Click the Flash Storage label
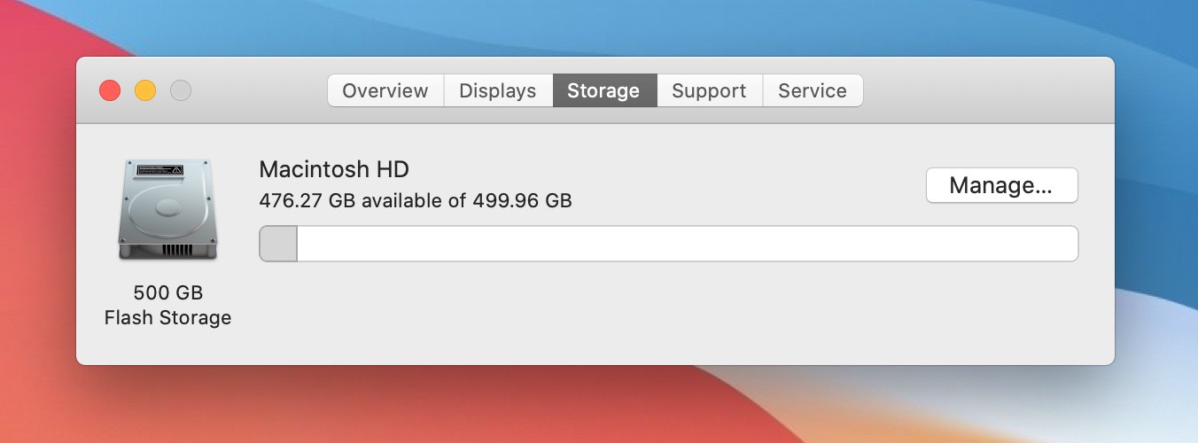The image size is (1198, 443). [167, 317]
